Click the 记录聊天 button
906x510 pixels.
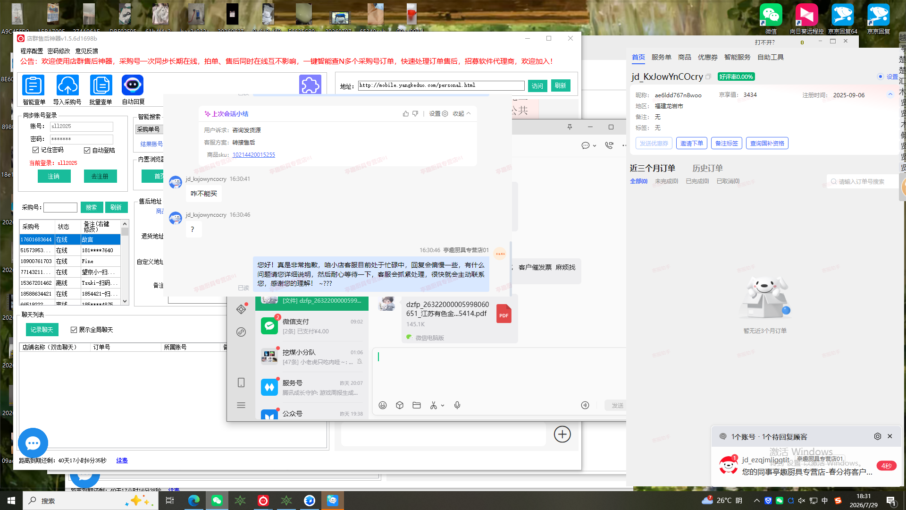(x=42, y=330)
